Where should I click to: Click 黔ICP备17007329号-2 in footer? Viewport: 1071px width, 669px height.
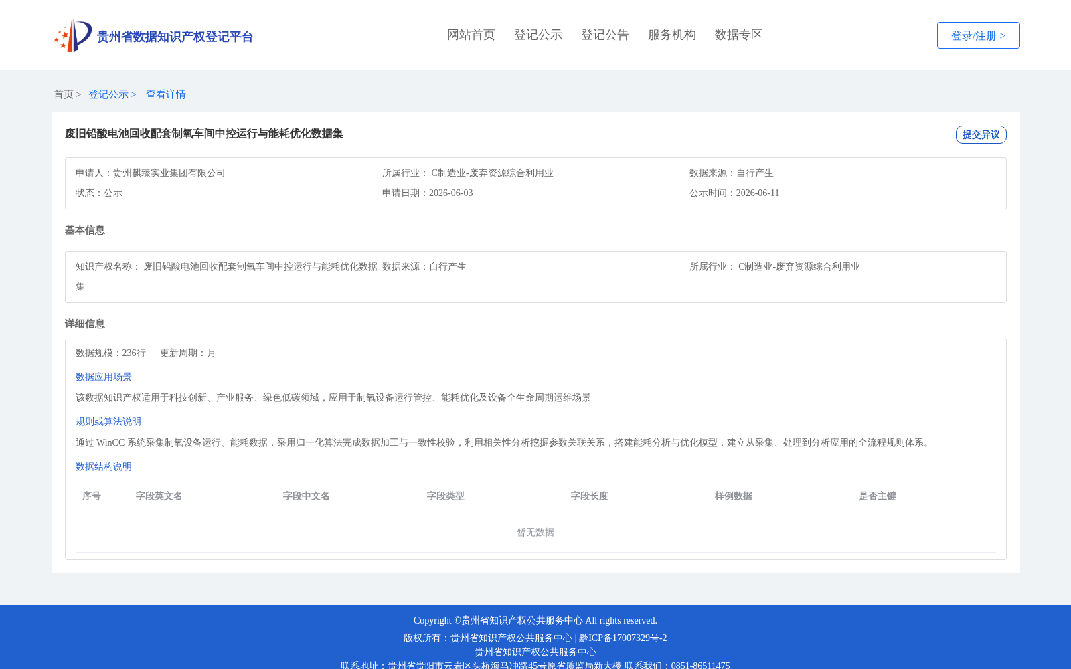(623, 638)
